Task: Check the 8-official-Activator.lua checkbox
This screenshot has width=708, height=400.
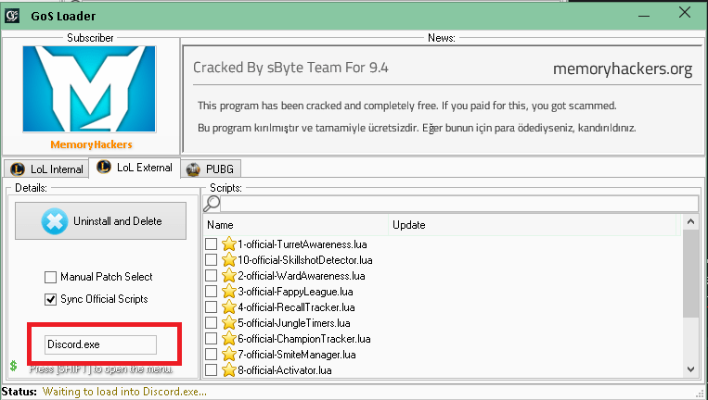Action: (211, 369)
